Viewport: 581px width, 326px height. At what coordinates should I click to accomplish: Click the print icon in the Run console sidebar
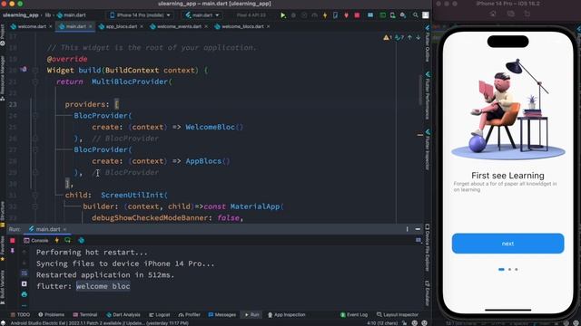click(25, 294)
